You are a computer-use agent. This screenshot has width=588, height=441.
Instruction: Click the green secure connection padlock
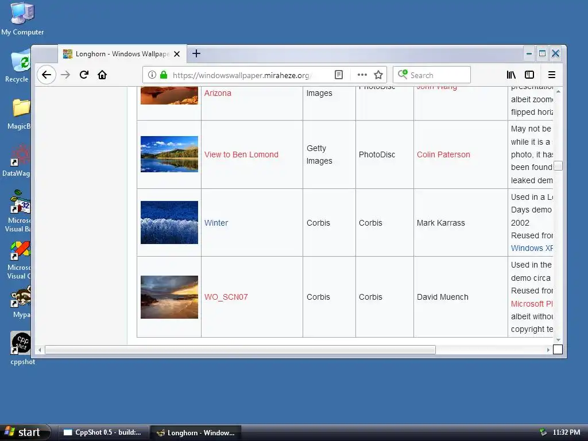tap(164, 75)
